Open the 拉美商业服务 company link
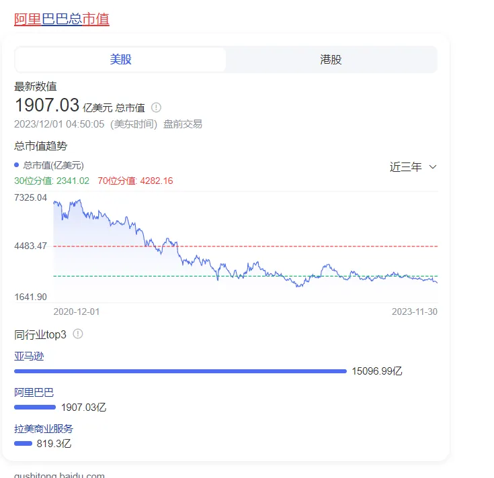Screen dimensions: 494x478 (44, 429)
